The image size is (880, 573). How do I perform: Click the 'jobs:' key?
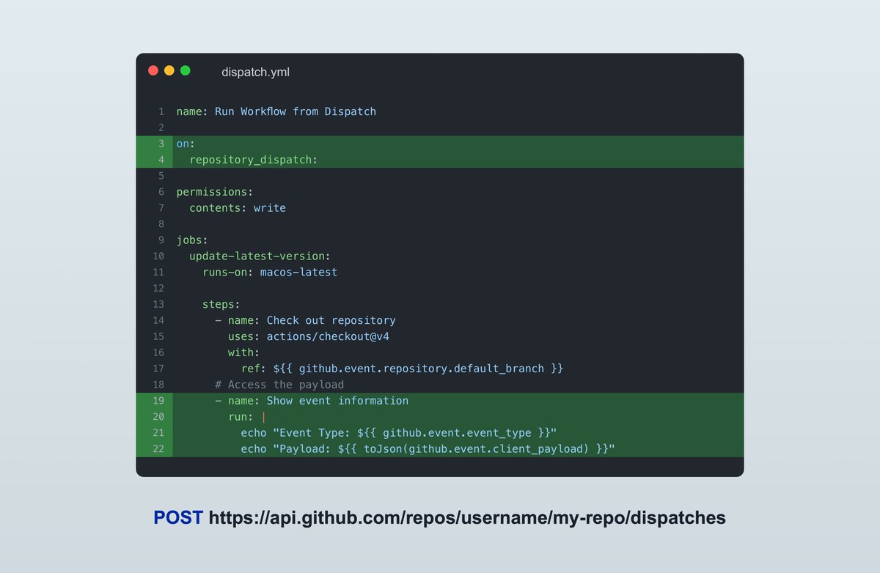192,240
